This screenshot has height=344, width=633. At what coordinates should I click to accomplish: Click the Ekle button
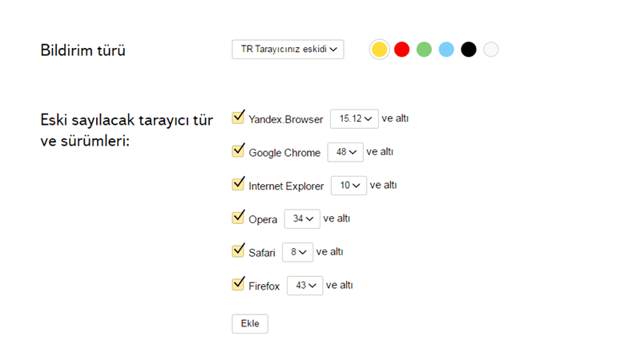(250, 323)
